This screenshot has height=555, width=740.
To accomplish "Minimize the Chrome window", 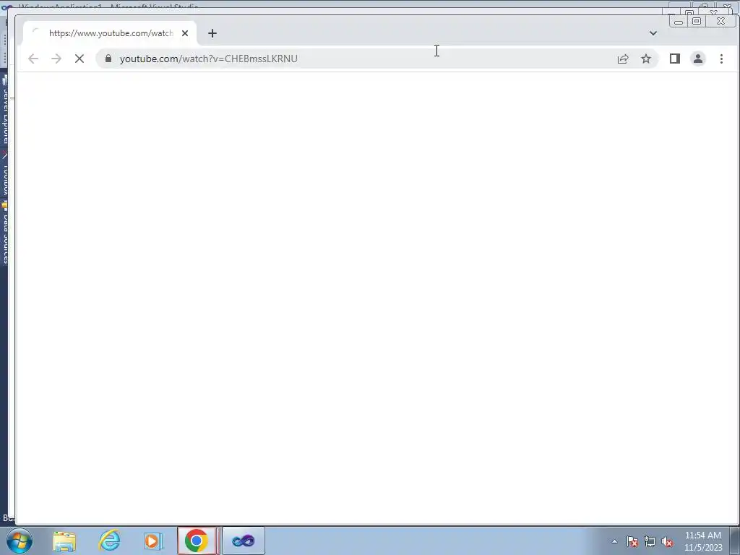I will point(678,21).
